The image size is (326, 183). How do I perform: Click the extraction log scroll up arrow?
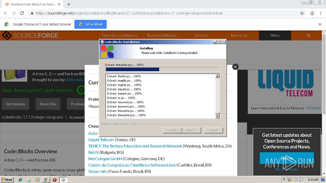tap(217, 76)
